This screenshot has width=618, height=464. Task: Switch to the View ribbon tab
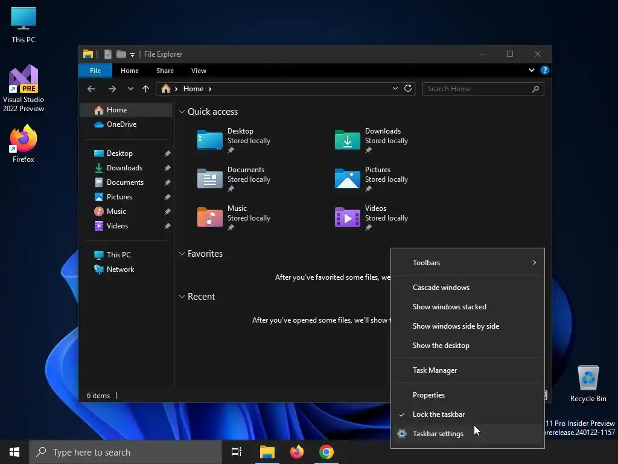(x=199, y=71)
